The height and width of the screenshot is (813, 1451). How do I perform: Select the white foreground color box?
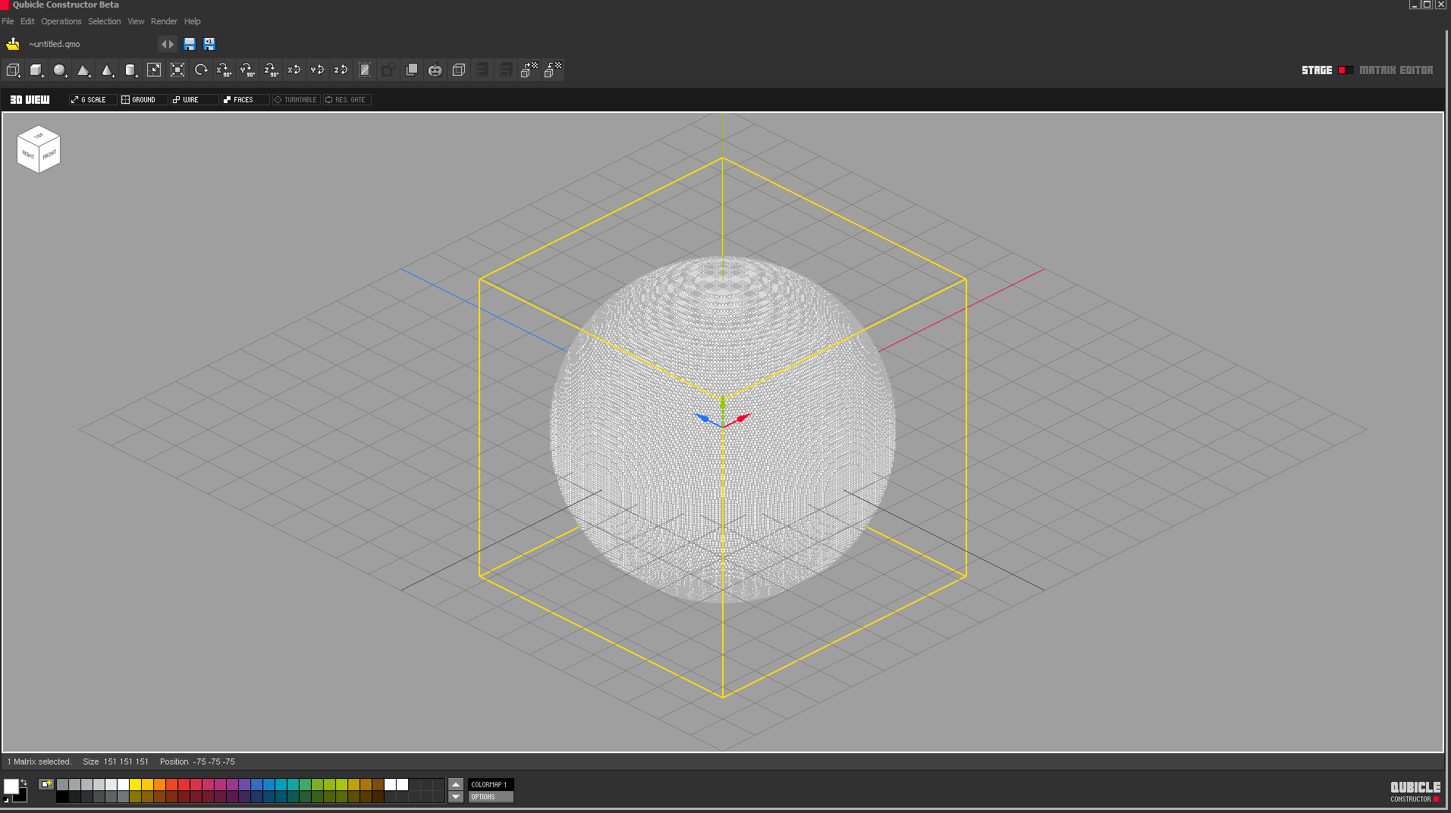click(x=11, y=786)
